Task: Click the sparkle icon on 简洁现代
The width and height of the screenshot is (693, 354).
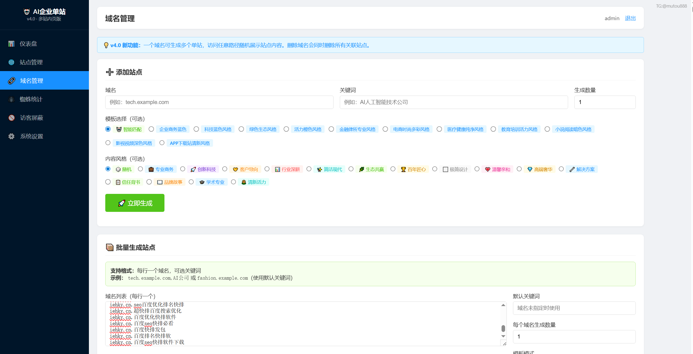Action: pos(319,169)
